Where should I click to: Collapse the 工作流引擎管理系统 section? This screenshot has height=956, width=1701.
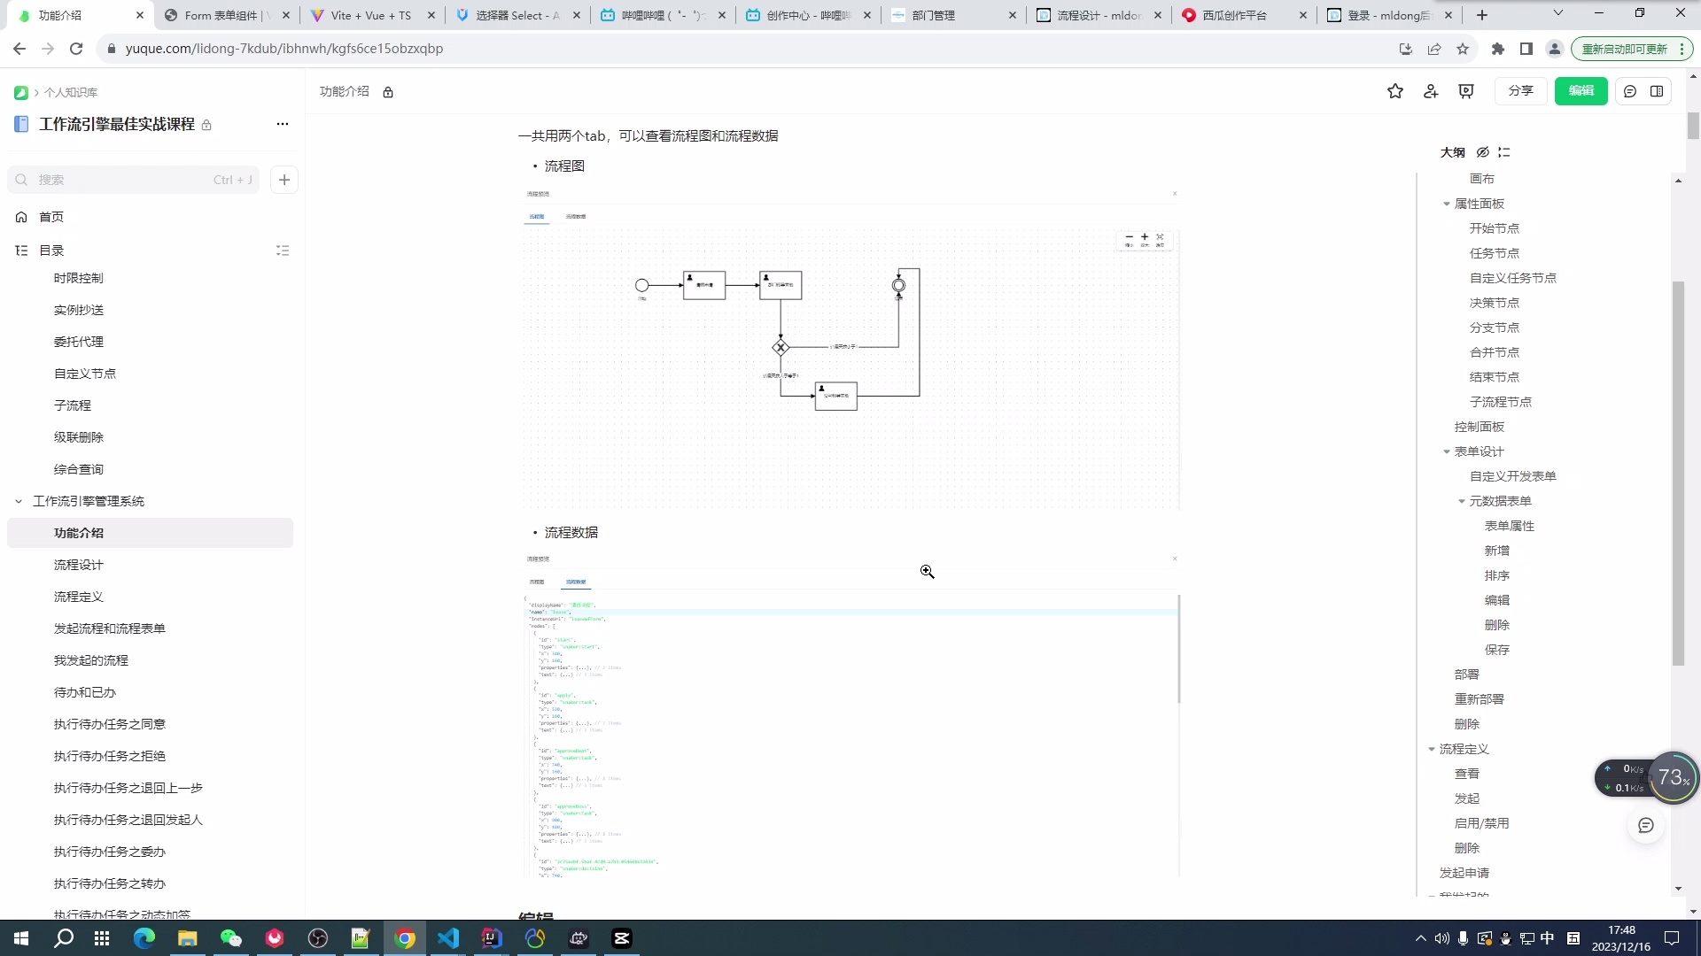pyautogui.click(x=19, y=501)
